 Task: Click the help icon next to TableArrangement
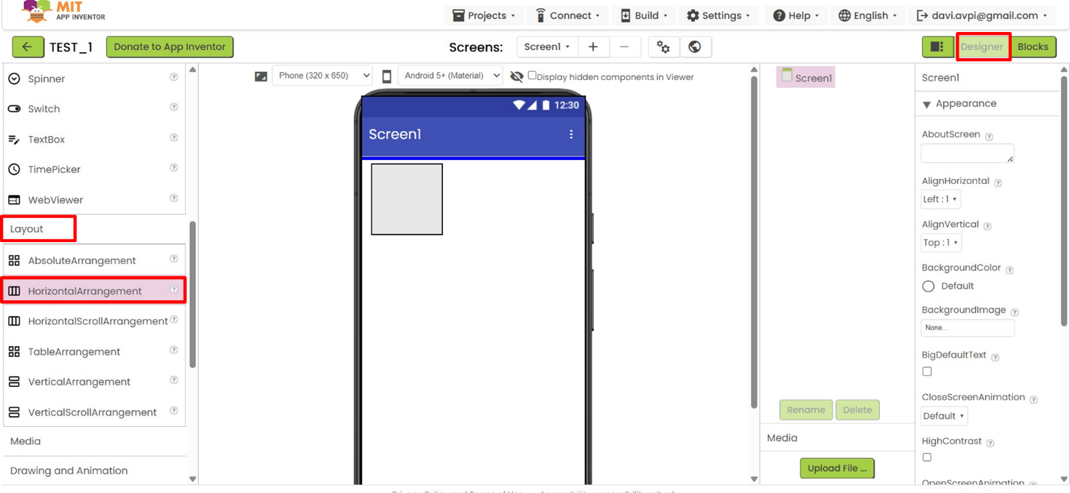(174, 350)
